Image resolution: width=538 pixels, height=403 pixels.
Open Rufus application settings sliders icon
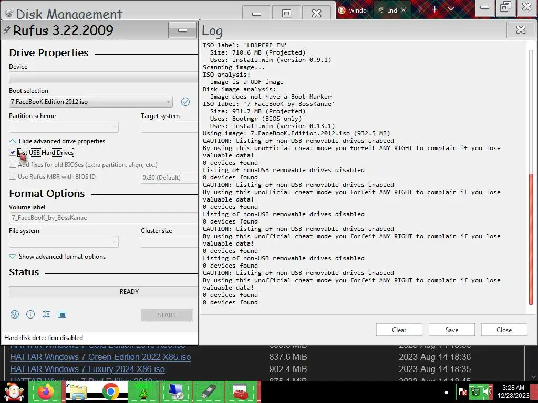point(46,314)
